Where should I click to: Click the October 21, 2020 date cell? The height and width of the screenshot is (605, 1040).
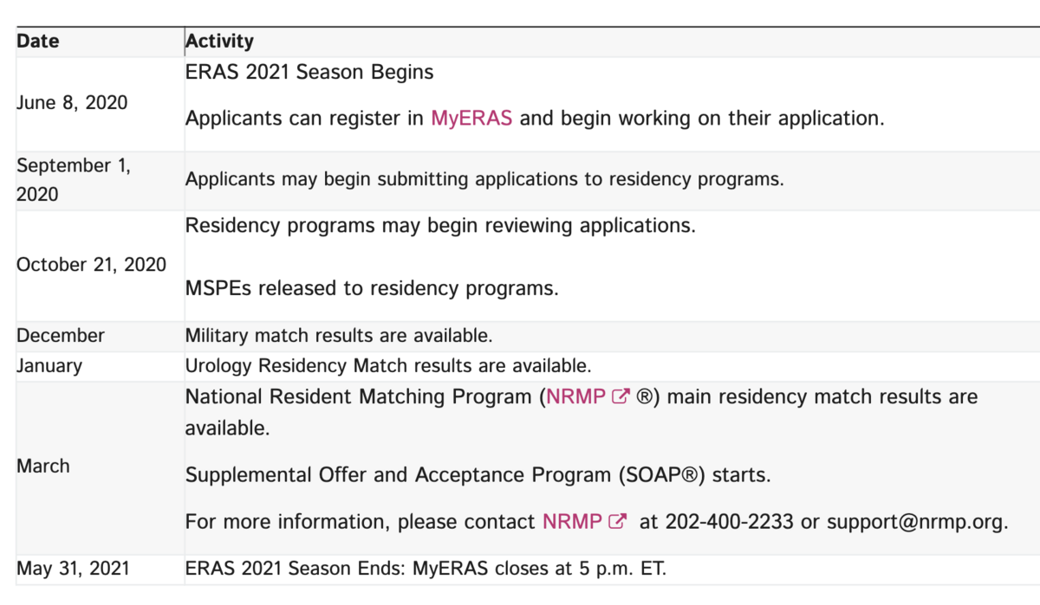pos(91,265)
